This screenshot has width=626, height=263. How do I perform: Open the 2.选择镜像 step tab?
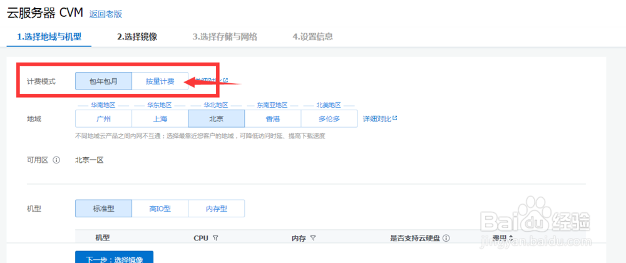[137, 37]
